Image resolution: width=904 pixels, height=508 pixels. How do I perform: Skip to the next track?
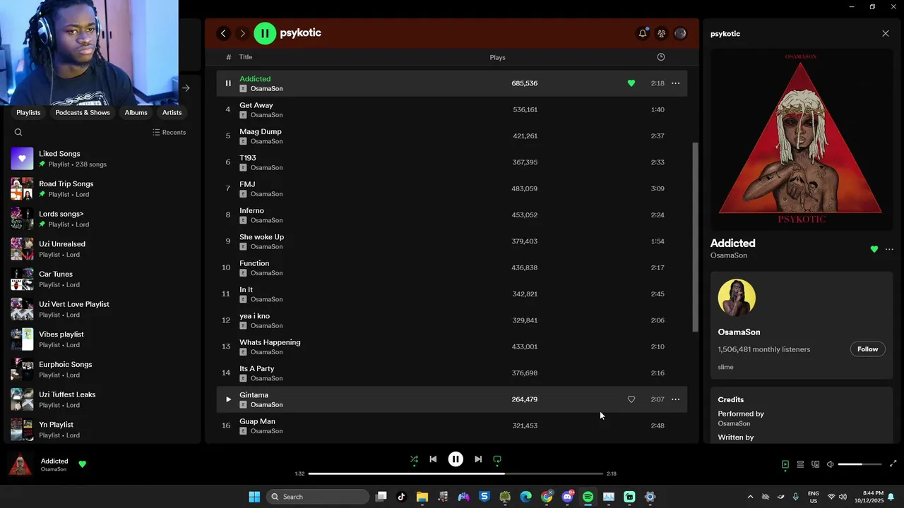(478, 459)
